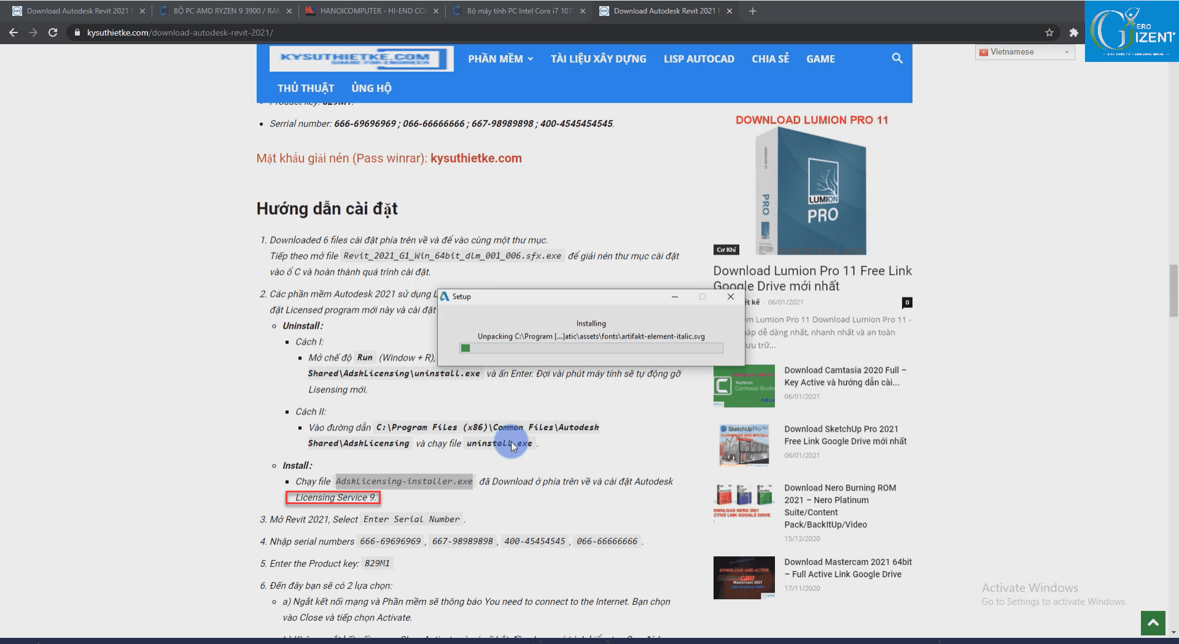Open a new browser tab
1179x644 pixels.
click(753, 11)
